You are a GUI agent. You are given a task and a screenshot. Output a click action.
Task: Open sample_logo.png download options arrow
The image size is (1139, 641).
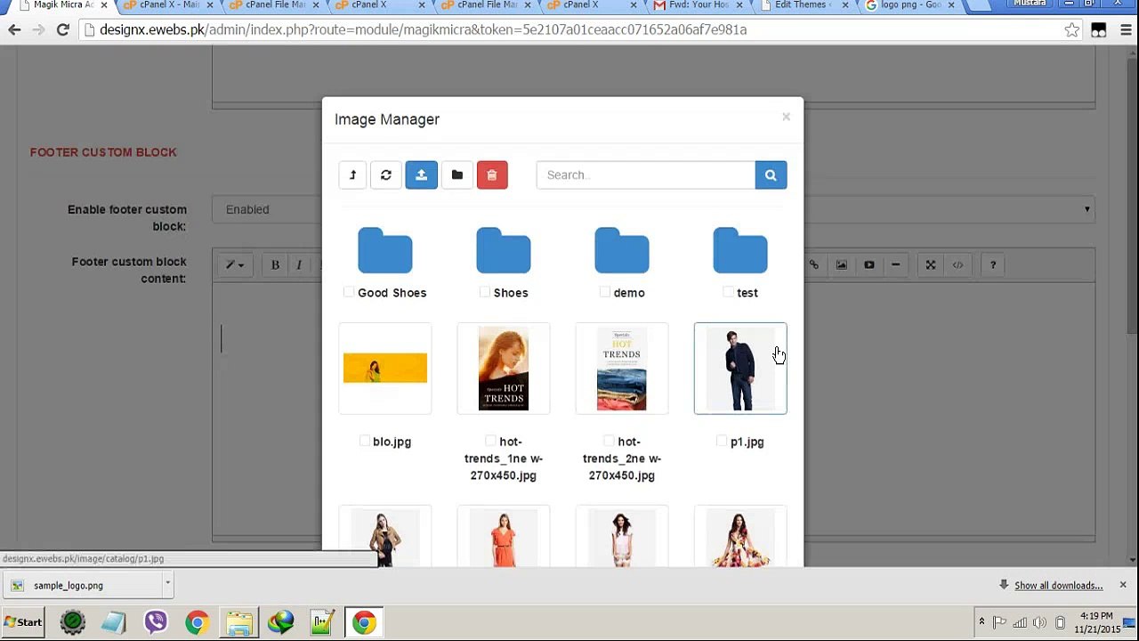[167, 584]
